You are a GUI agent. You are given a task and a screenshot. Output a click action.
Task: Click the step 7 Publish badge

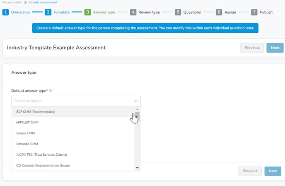pyautogui.click(x=254, y=12)
